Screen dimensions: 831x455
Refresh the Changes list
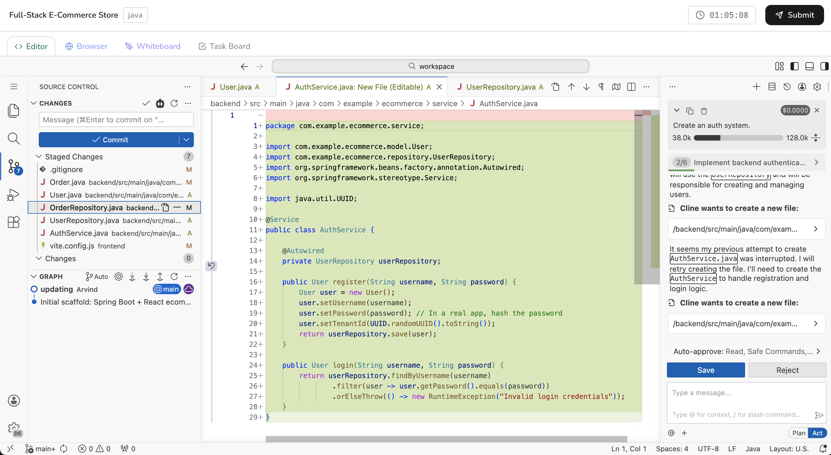click(174, 103)
